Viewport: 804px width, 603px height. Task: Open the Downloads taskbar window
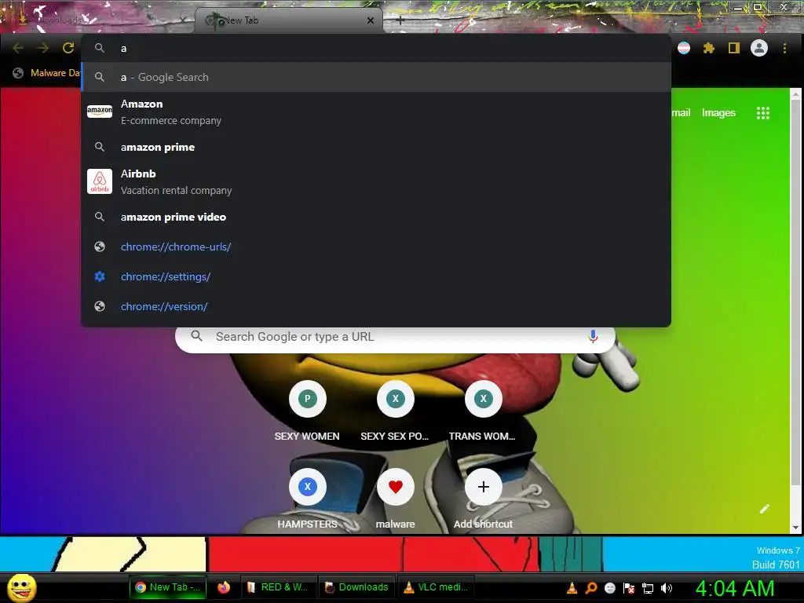(x=357, y=587)
